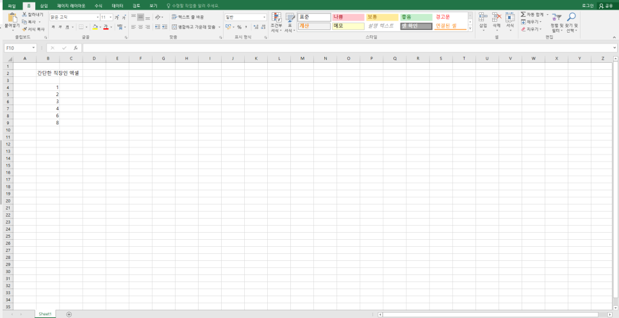619x318 pixels.
Task: Toggle underline formatting
Action: point(67,27)
